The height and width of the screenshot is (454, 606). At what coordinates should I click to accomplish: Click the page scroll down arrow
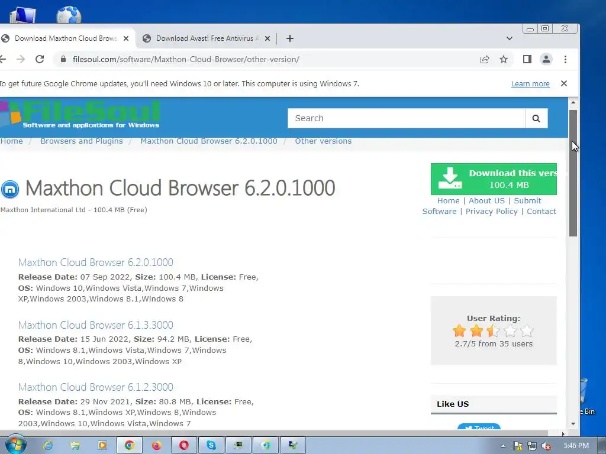pos(573,423)
